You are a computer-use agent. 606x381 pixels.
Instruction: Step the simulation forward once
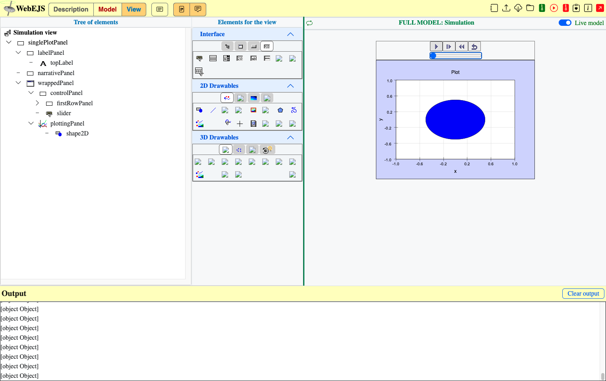tap(449, 46)
